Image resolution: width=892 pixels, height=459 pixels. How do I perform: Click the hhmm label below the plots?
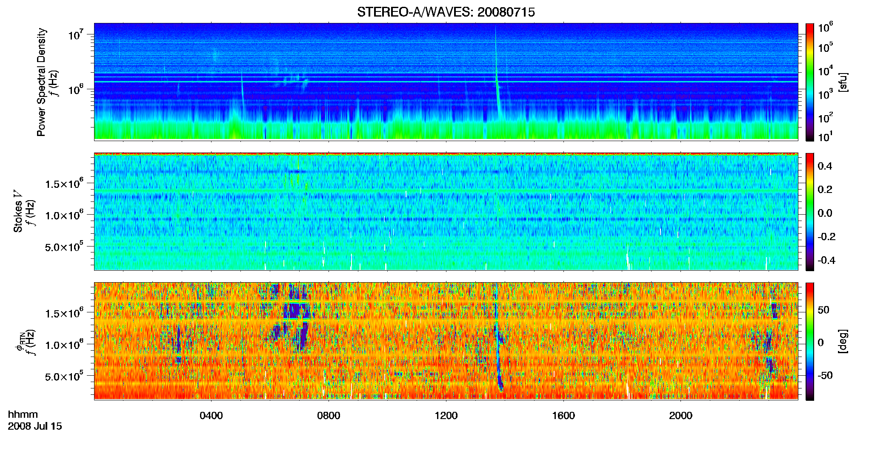coord(23,415)
